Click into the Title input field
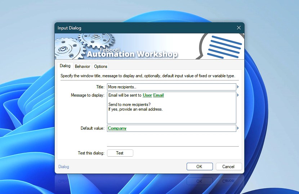 pos(171,87)
